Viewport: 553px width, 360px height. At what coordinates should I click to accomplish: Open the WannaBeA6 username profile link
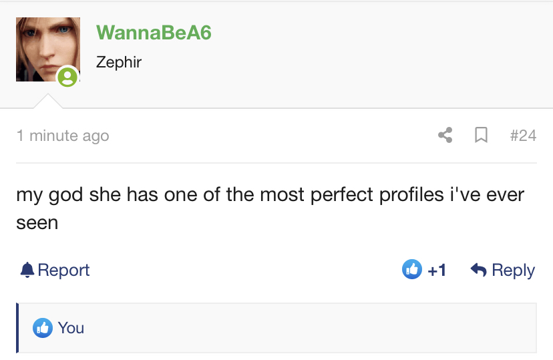154,33
